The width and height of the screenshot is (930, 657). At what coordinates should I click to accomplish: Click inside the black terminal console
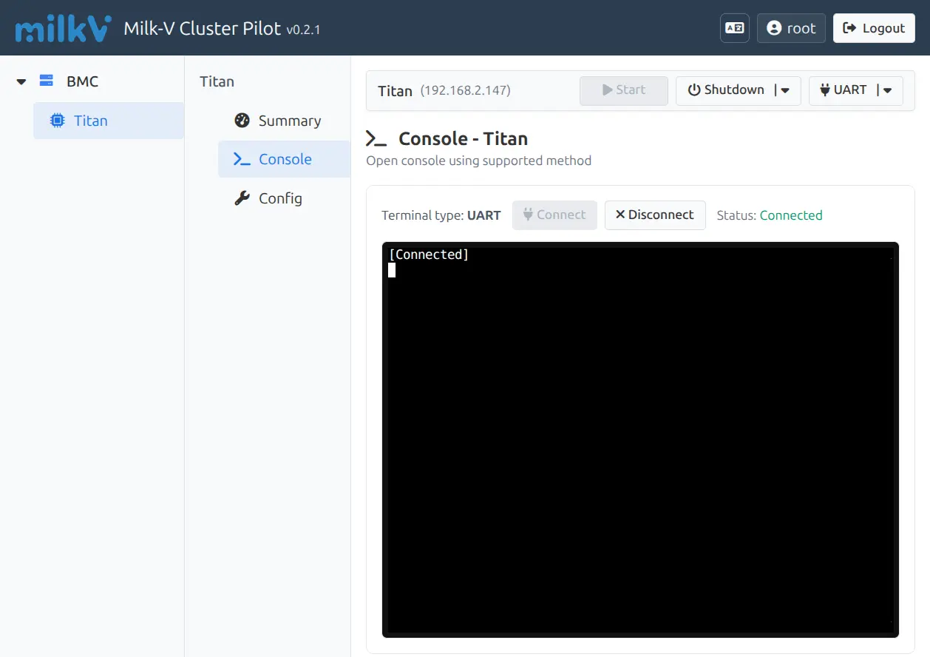[640, 444]
